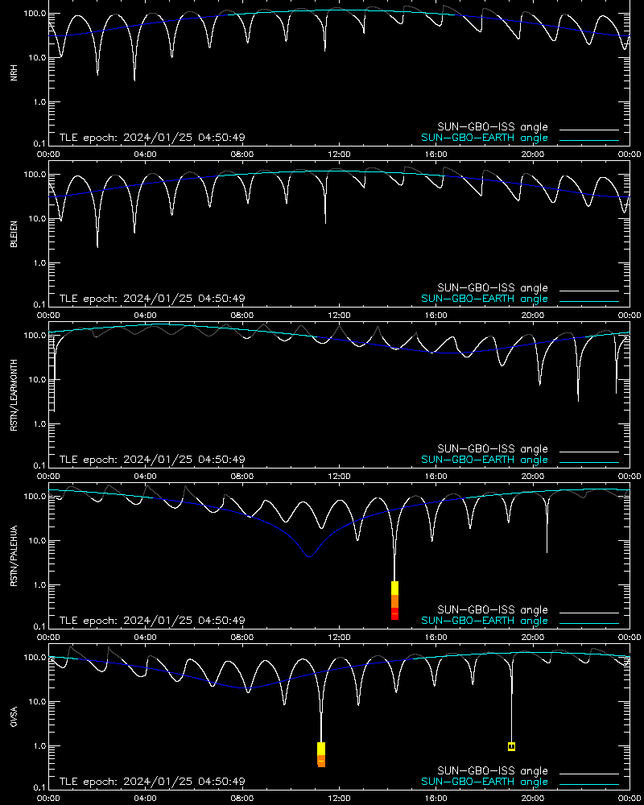Select the TLE epoch text in PALEHUA panel
The height and width of the screenshot is (805, 644).
[x=152, y=621]
